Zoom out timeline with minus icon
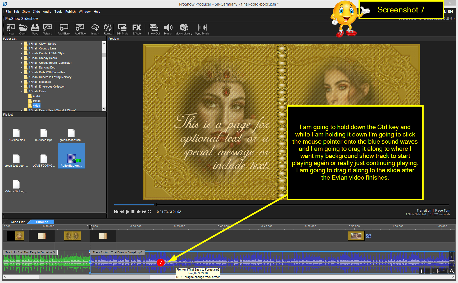458x283 pixels. 427,271
